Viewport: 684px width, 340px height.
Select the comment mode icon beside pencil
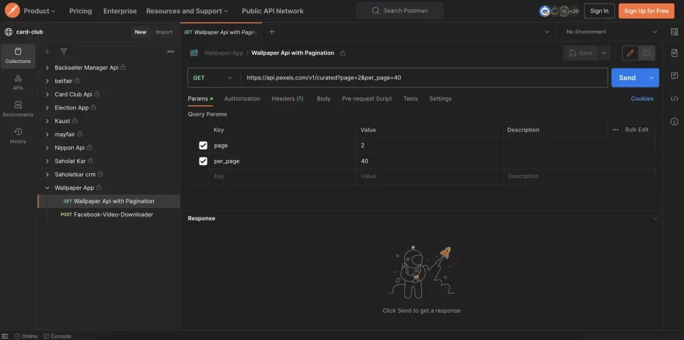[646, 53]
